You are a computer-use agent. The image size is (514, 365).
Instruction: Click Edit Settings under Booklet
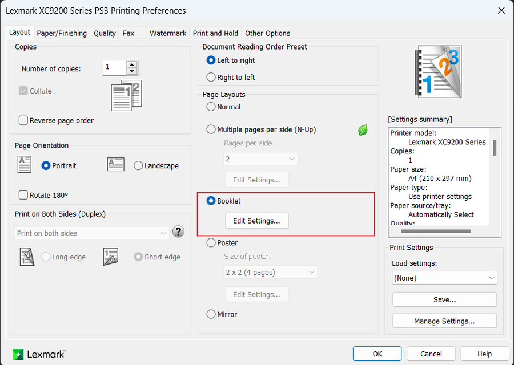click(x=256, y=221)
